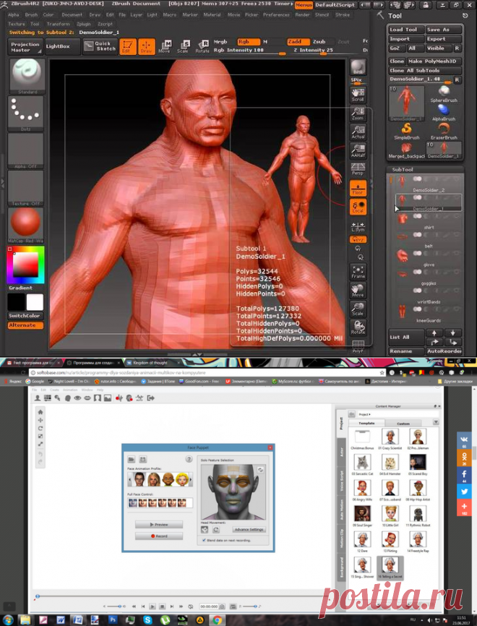Click the Scroll canvas button

(358, 95)
